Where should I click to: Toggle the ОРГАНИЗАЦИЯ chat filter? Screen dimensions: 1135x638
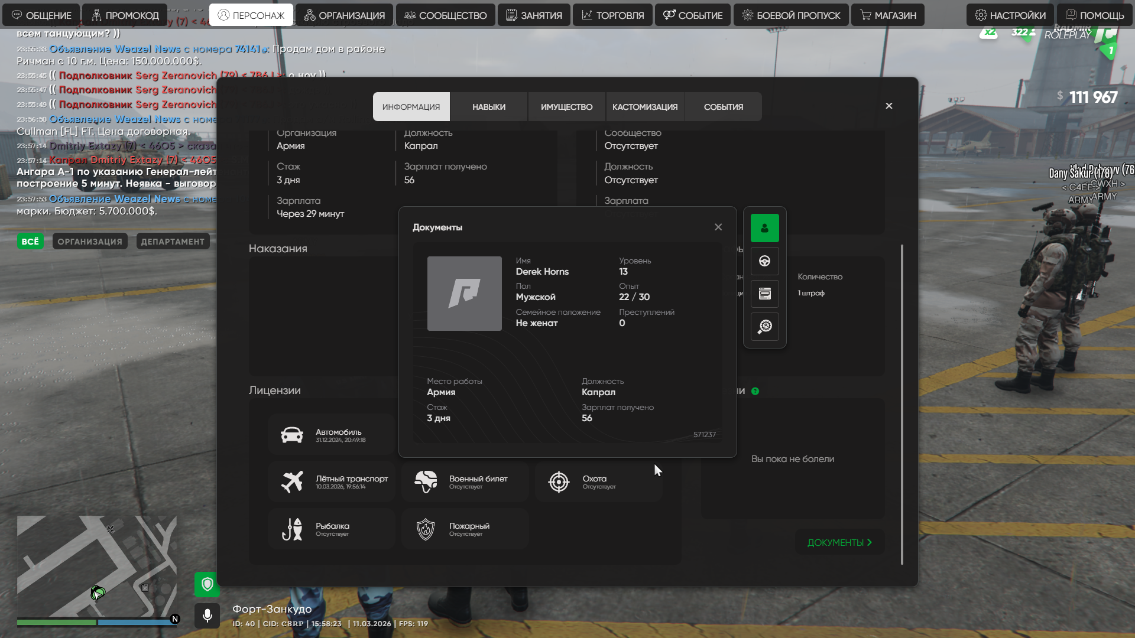click(x=90, y=242)
